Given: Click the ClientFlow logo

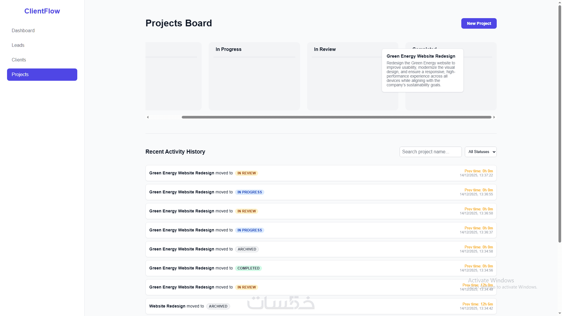Looking at the screenshot, I should (42, 11).
